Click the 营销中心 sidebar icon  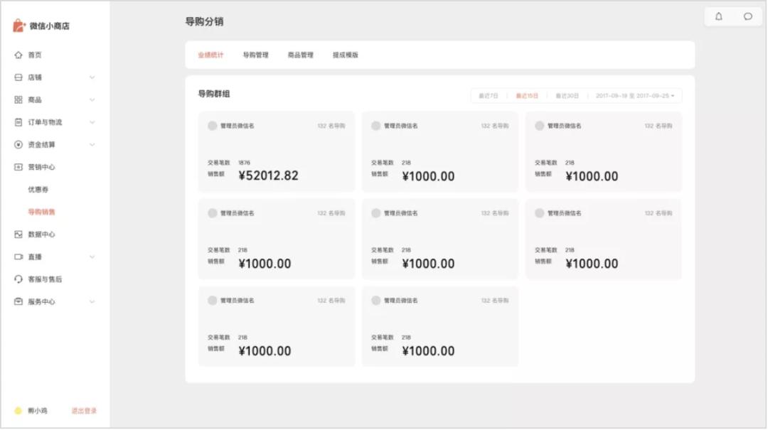coord(18,167)
